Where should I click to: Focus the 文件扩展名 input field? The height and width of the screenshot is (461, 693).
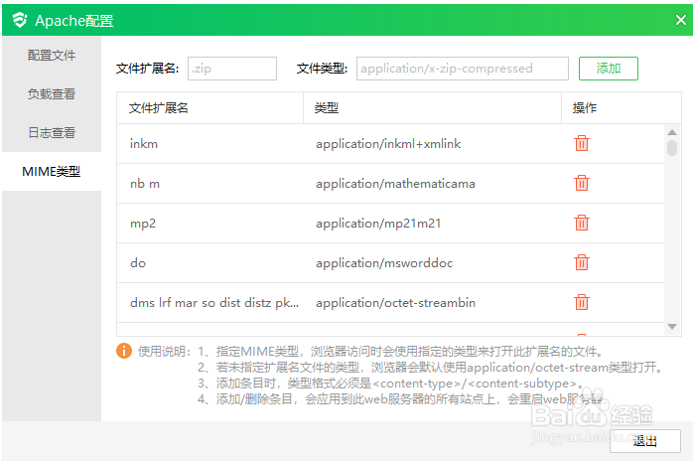(232, 69)
